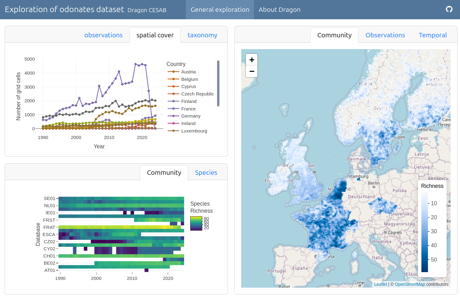Toggle Luxembourg legend entry
Image resolution: width=460 pixels, height=297 pixels.
(194, 131)
